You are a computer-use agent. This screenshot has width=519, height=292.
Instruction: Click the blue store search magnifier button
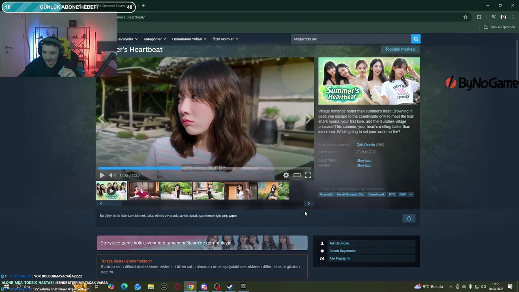[x=416, y=39]
